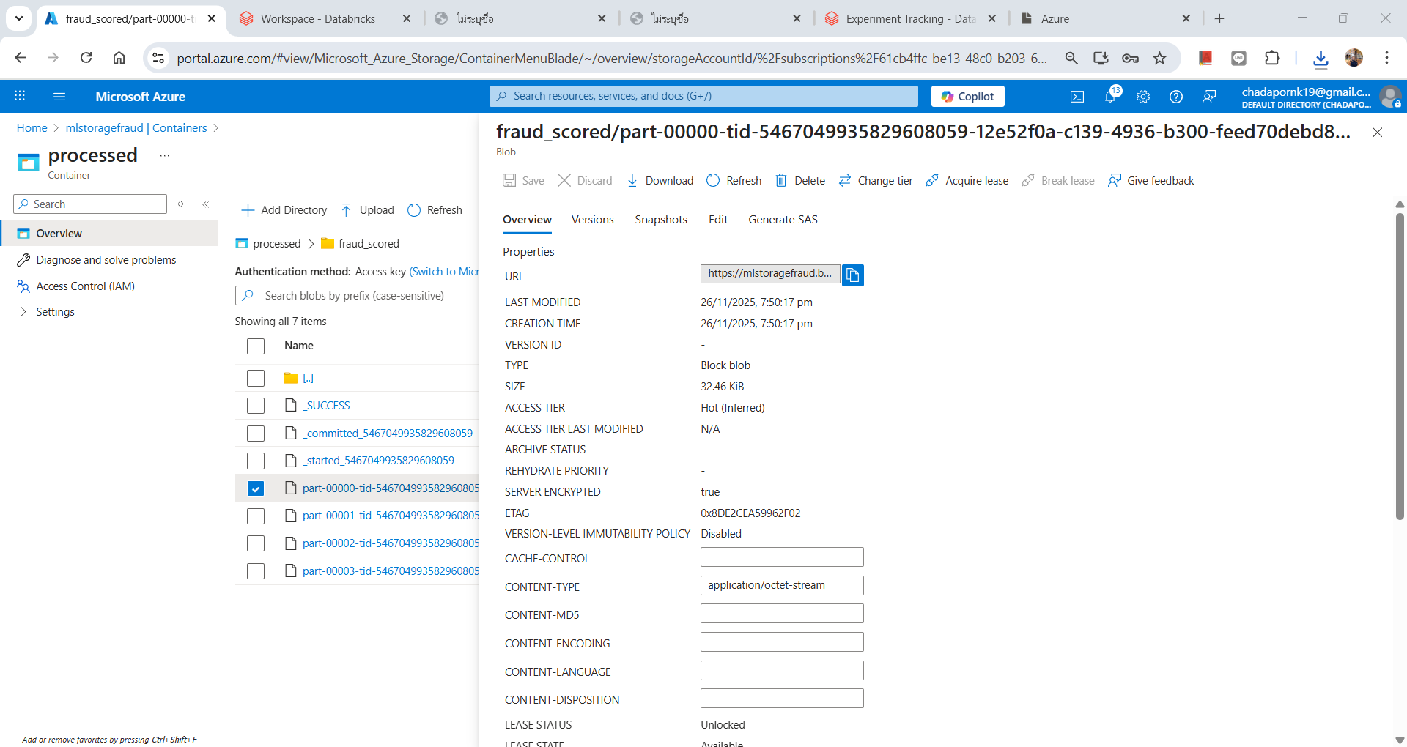The image size is (1407, 747).
Task: Click Give feedback in blob toolbar
Action: coord(1151,181)
